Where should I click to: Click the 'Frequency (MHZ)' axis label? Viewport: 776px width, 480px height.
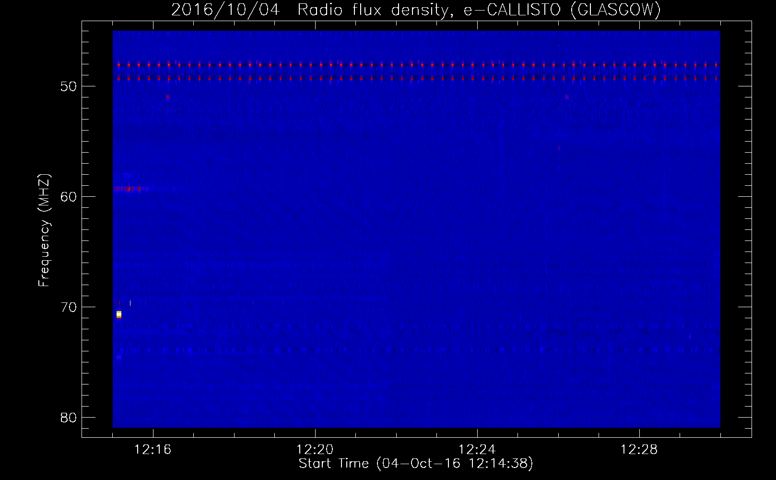tap(44, 230)
